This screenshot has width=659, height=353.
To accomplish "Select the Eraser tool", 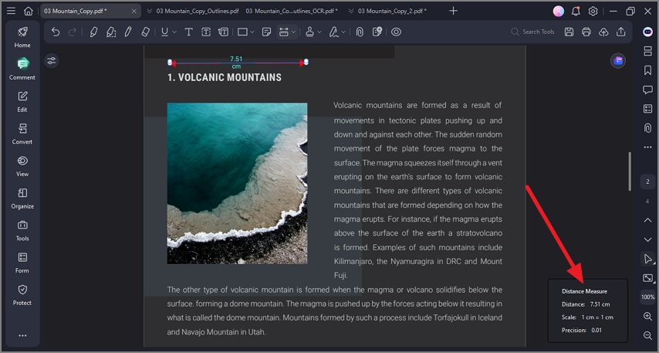I will click(x=145, y=32).
